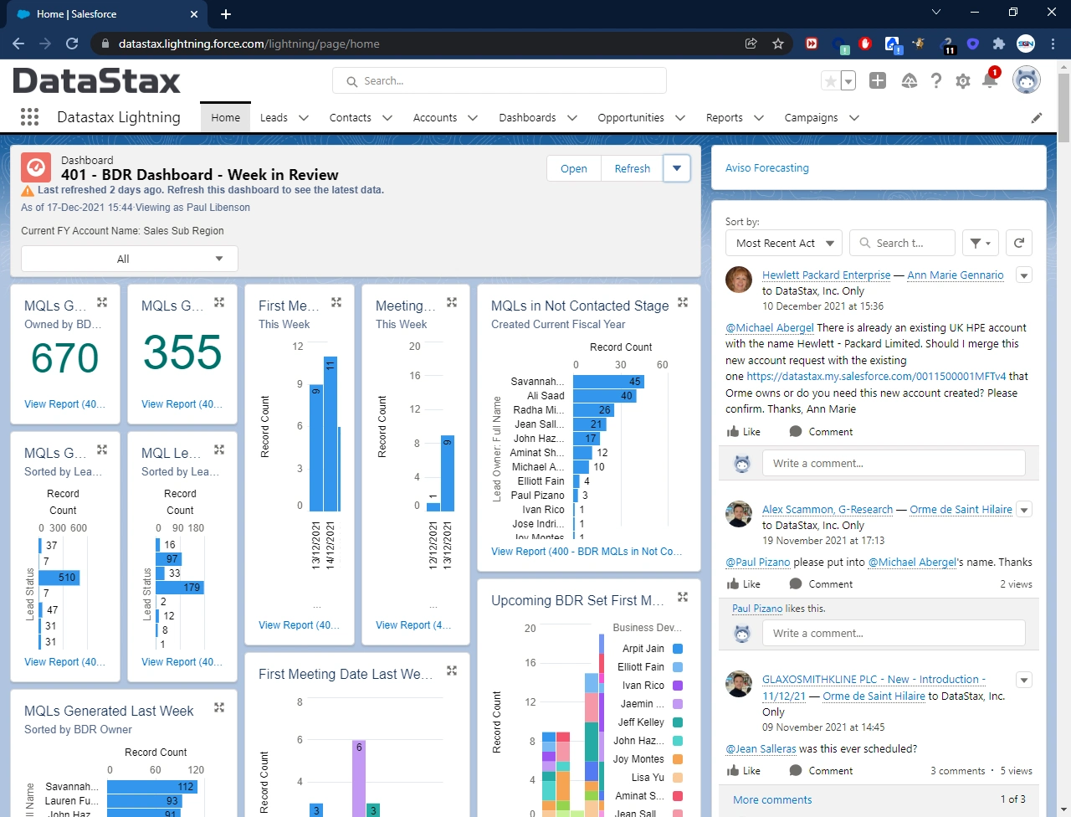
Task: Click the pencil to edit navigation items
Action: click(x=1037, y=118)
